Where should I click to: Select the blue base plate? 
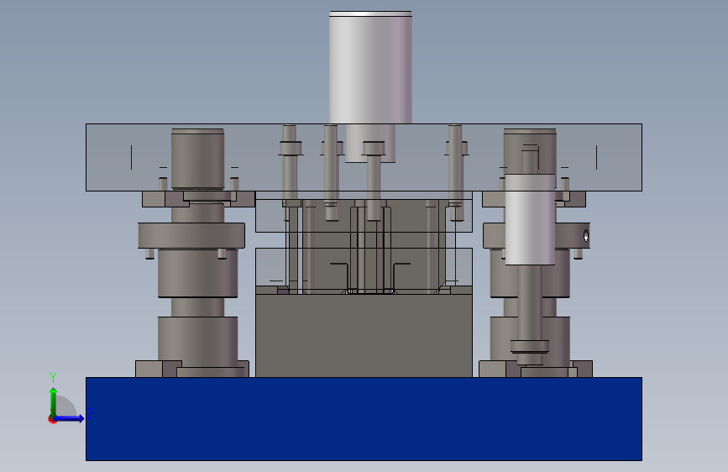(364, 419)
